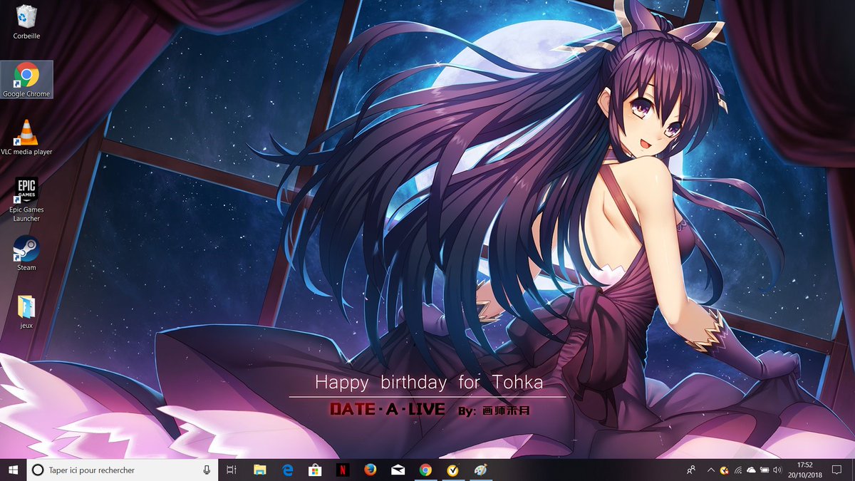The image size is (855, 481).
Task: Open the People contacts tray icon
Action: 690,470
